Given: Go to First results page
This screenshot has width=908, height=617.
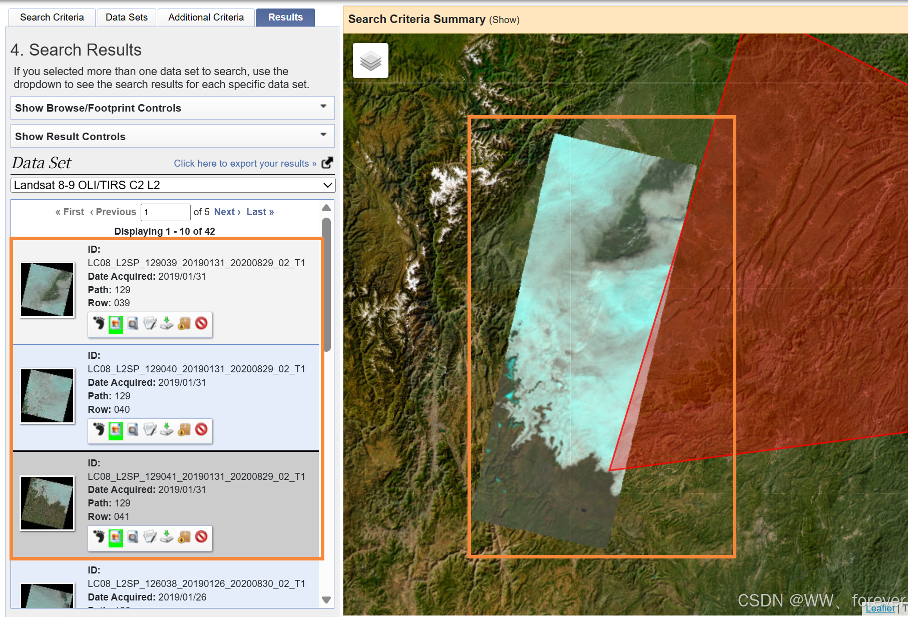Looking at the screenshot, I should 70,212.
